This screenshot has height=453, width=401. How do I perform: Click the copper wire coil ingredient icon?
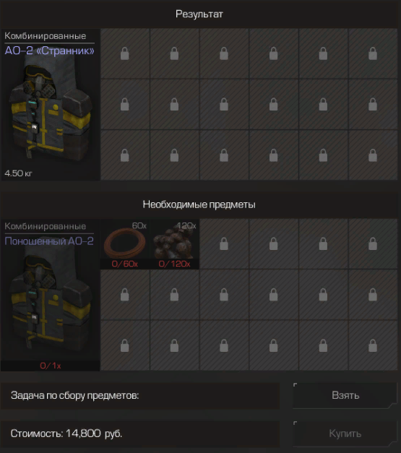pyautogui.click(x=125, y=243)
